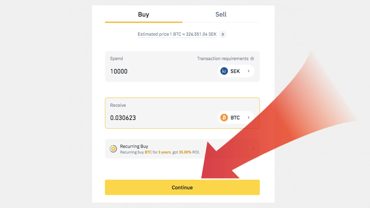
Task: Switch to the Sell tab
Action: [221, 14]
